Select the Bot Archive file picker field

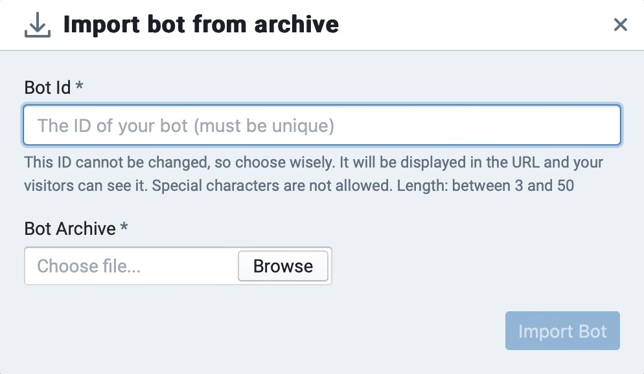[x=130, y=266]
